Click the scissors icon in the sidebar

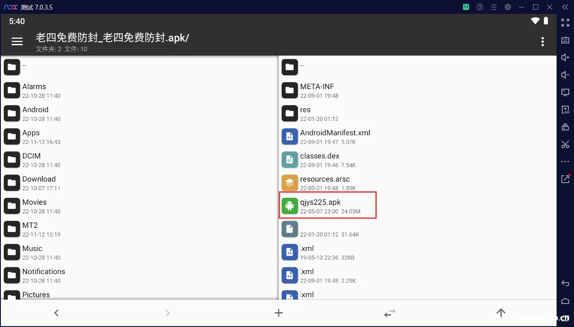tap(565, 144)
